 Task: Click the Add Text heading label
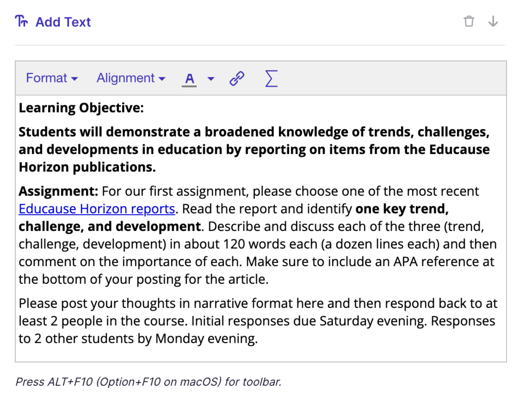click(63, 22)
